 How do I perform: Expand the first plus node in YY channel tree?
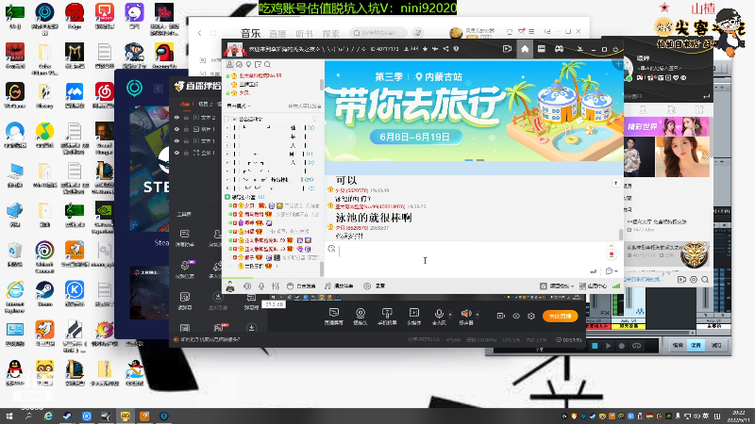[227, 128]
